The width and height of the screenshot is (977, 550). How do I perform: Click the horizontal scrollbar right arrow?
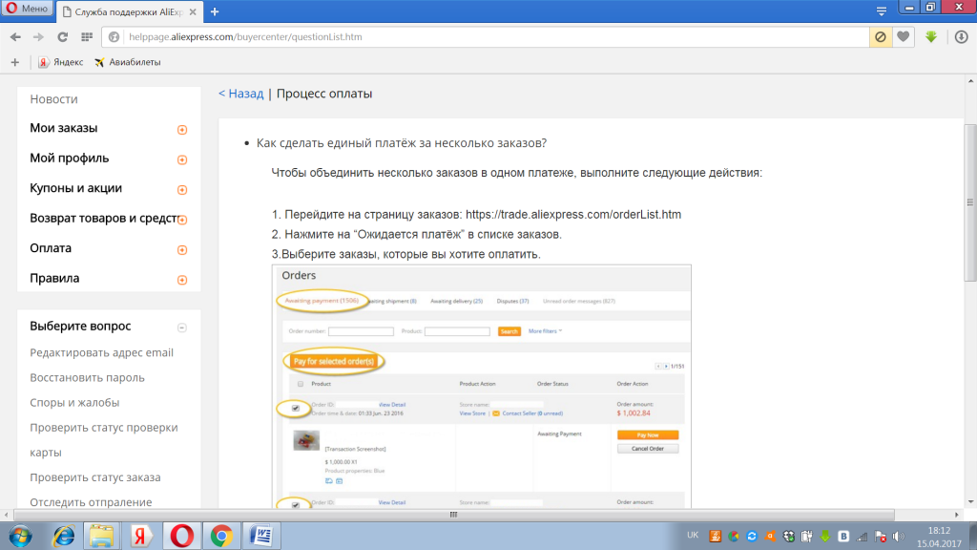956,515
